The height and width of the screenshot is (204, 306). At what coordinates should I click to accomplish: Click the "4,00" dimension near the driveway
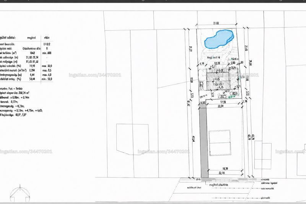203,103
